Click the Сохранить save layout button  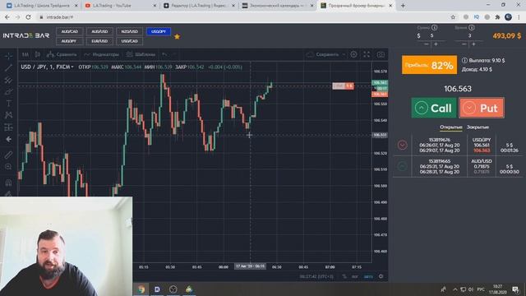point(323,54)
